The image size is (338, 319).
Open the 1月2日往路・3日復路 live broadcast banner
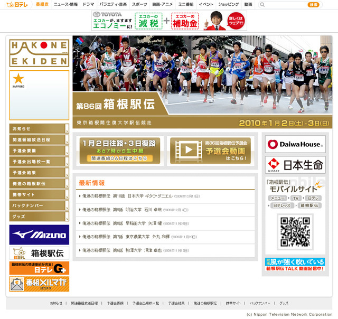(x=120, y=151)
